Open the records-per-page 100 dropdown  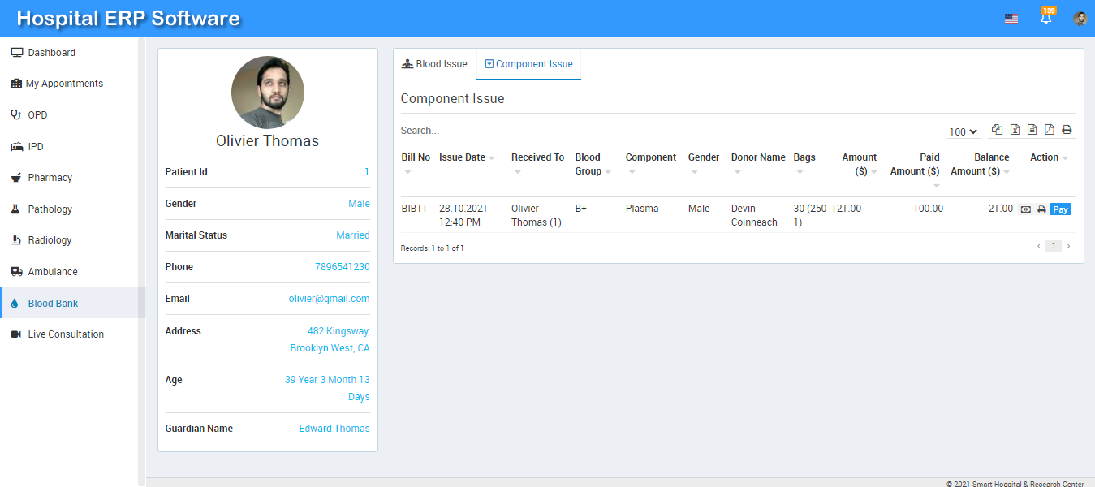click(x=963, y=131)
